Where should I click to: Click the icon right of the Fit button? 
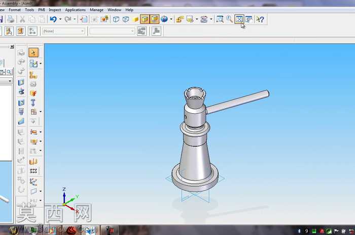coord(249,19)
